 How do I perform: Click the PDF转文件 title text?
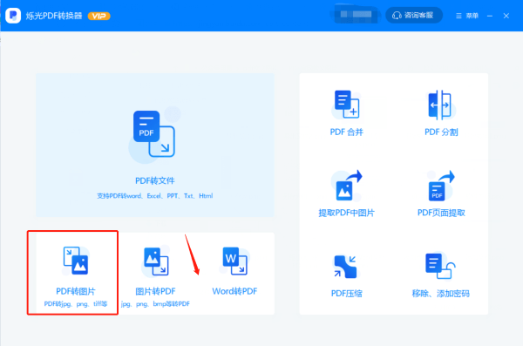(155, 180)
